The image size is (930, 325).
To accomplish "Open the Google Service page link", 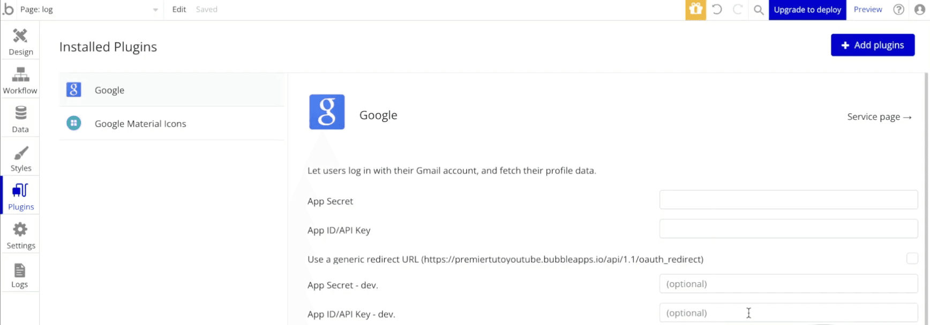I will tap(879, 117).
